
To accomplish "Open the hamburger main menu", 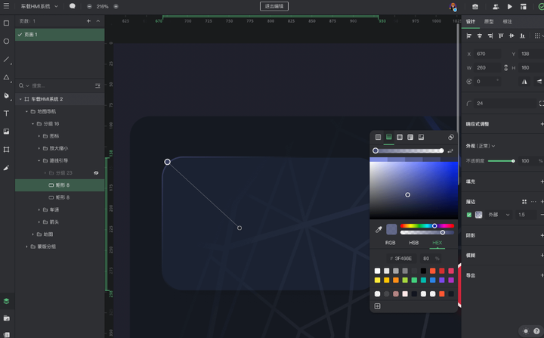I will point(6,6).
